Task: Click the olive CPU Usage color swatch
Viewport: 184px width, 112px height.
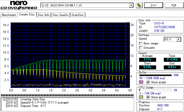Action: tap(141, 97)
